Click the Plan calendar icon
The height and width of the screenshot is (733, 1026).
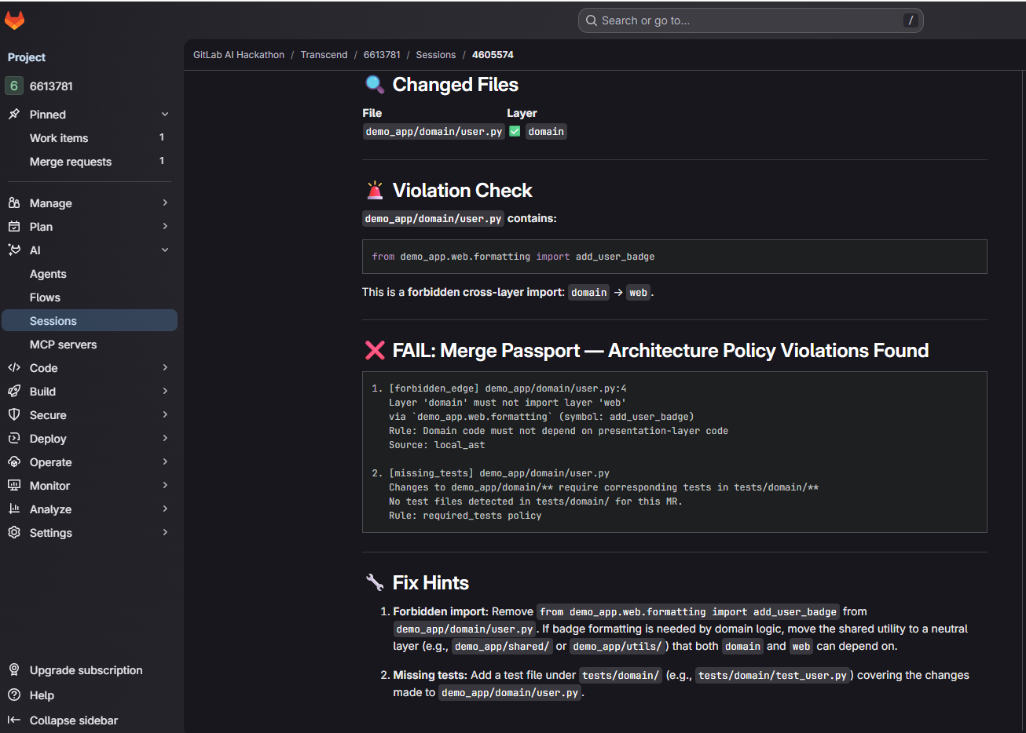[x=14, y=227]
